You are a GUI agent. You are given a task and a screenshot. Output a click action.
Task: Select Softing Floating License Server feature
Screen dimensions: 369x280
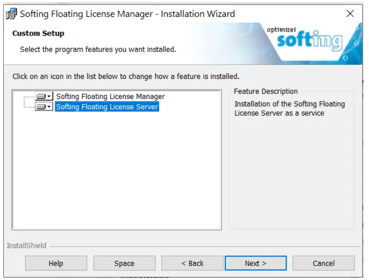[x=107, y=106]
